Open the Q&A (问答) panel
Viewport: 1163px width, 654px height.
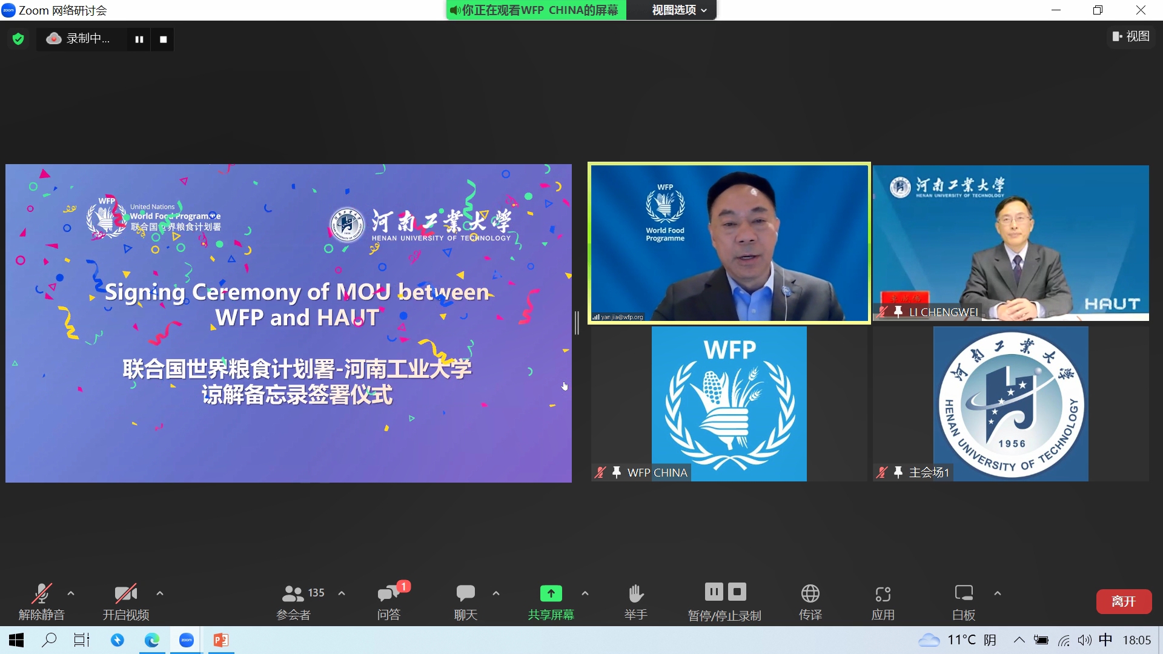pyautogui.click(x=389, y=595)
